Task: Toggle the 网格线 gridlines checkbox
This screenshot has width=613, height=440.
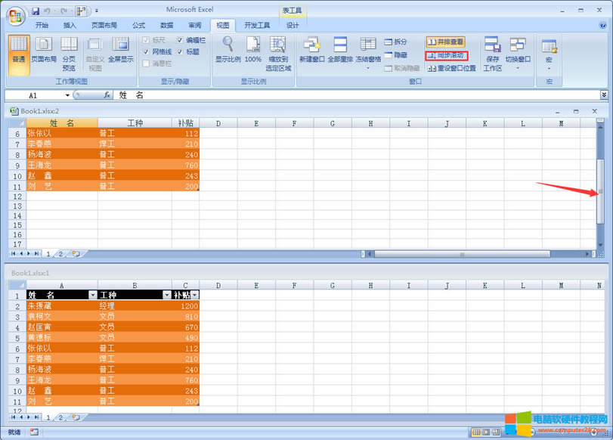Action: tap(146, 51)
